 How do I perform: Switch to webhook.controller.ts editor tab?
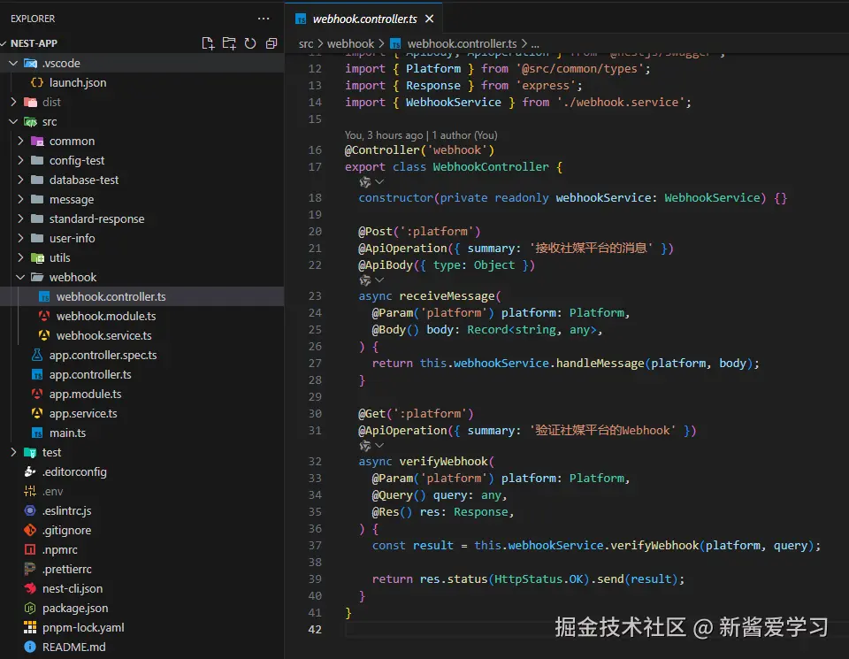(364, 19)
